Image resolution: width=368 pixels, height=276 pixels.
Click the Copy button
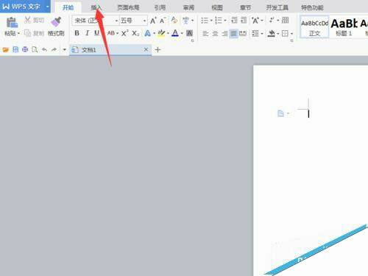click(x=35, y=33)
